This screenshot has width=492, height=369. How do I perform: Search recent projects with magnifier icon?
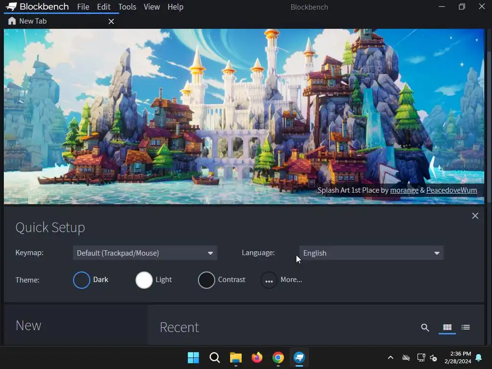point(425,328)
